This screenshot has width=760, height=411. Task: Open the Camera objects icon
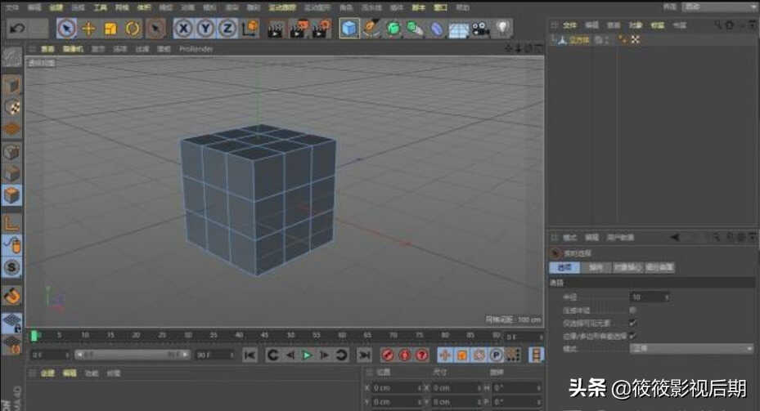(x=480, y=29)
